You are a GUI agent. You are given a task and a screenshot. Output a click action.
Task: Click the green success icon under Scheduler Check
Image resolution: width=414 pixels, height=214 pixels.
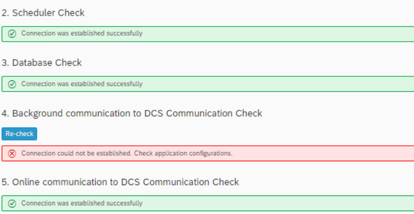pyautogui.click(x=12, y=34)
